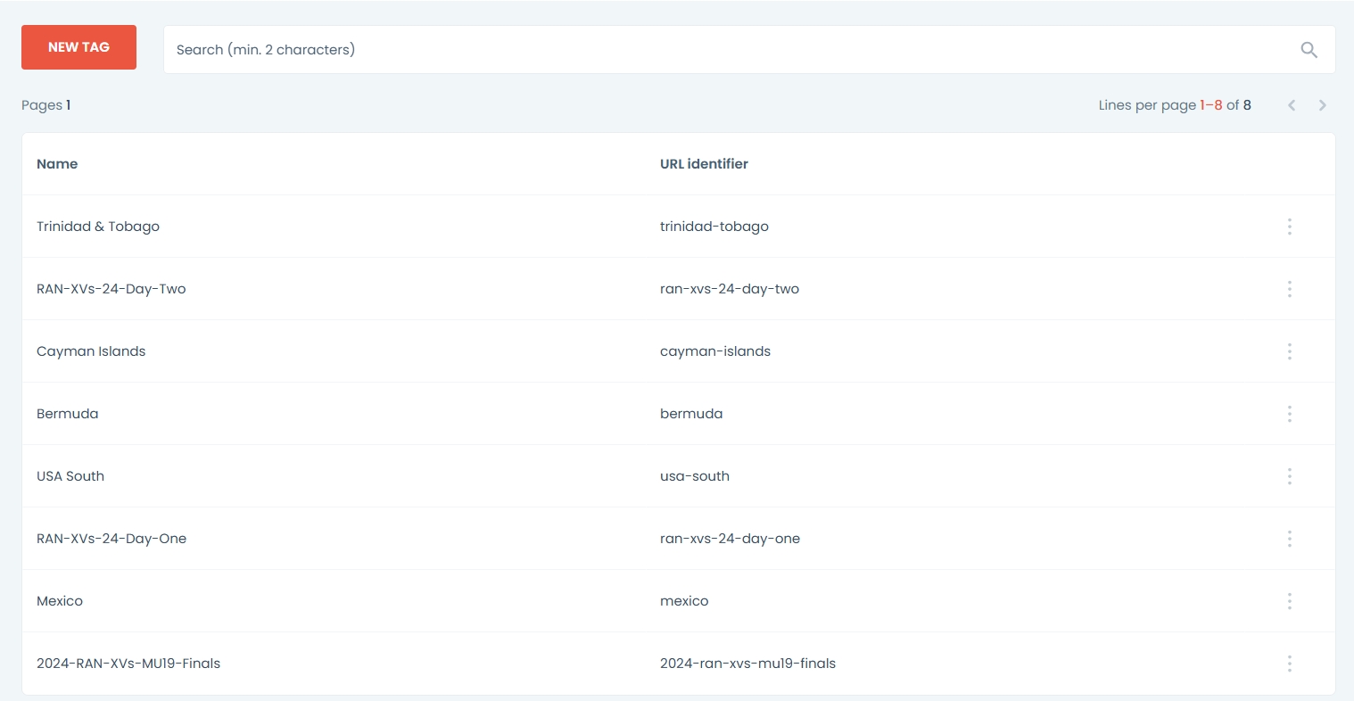Click the usa-south URL identifier cell

click(x=695, y=476)
